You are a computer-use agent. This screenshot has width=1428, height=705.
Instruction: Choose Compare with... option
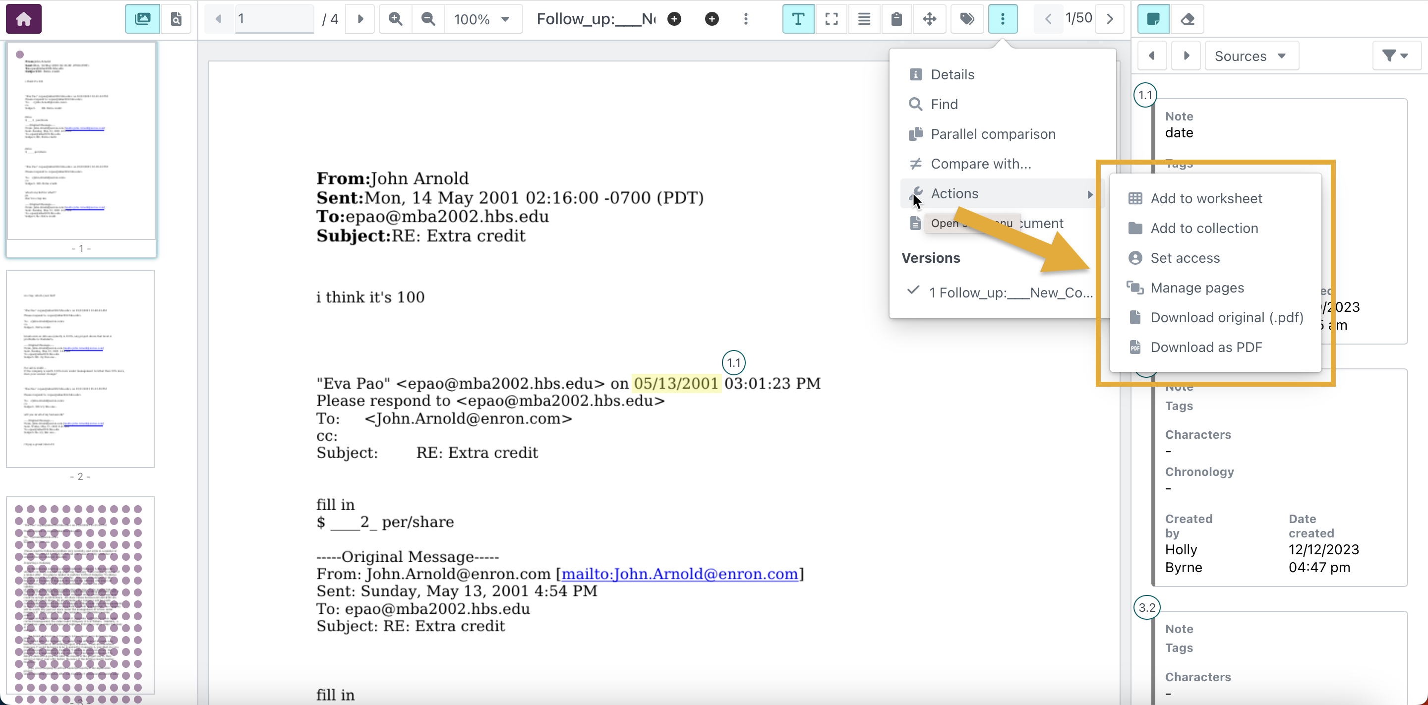point(1002,164)
